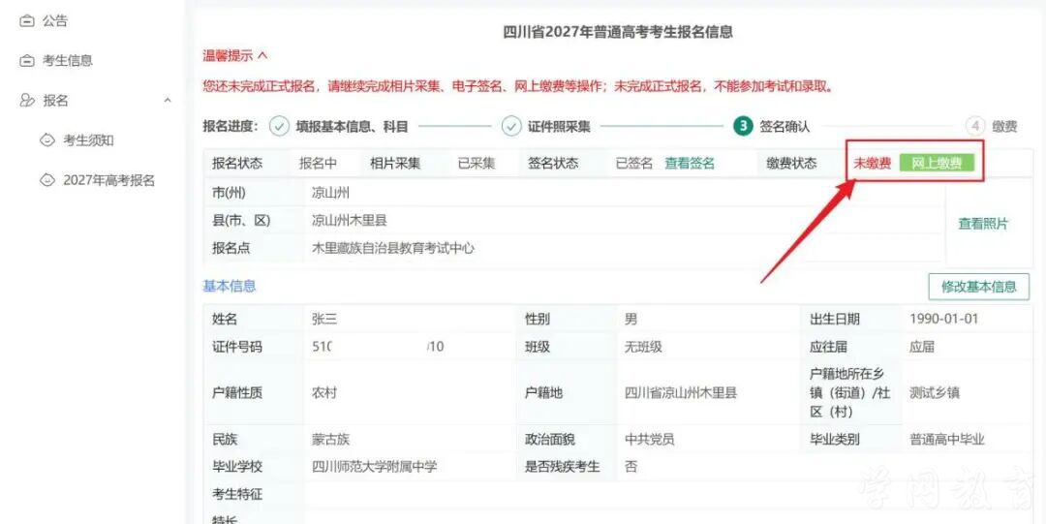This screenshot has width=1046, height=524.
Task: Click the 应届 value
Action: [x=922, y=347]
